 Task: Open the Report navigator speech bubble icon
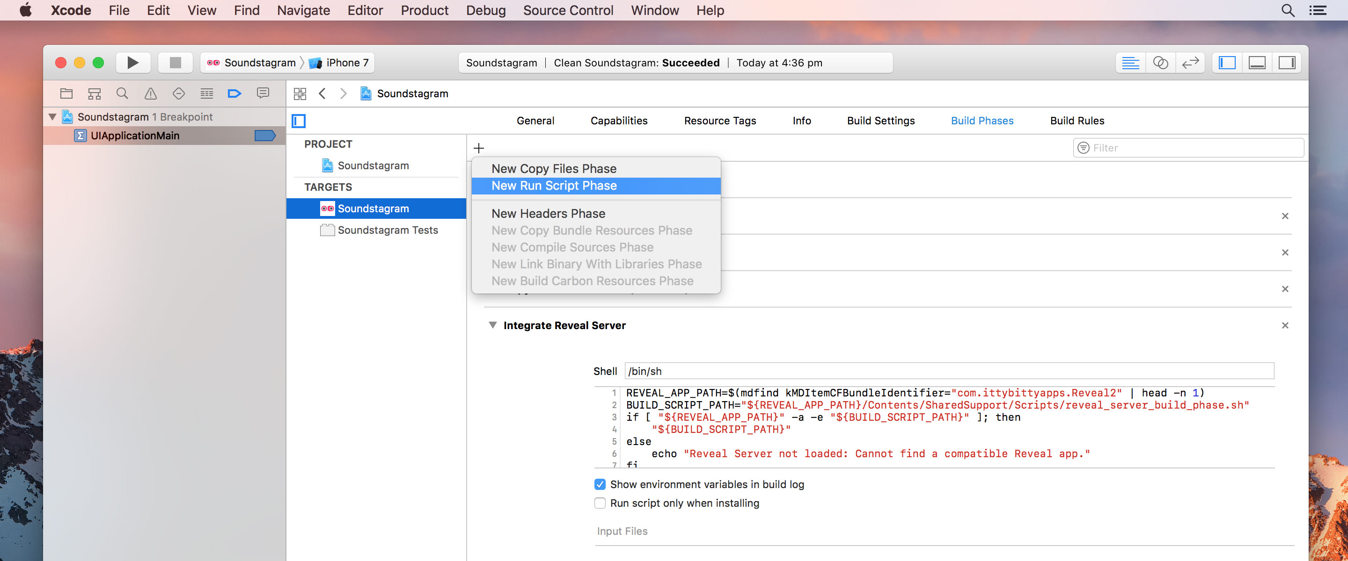pos(263,93)
